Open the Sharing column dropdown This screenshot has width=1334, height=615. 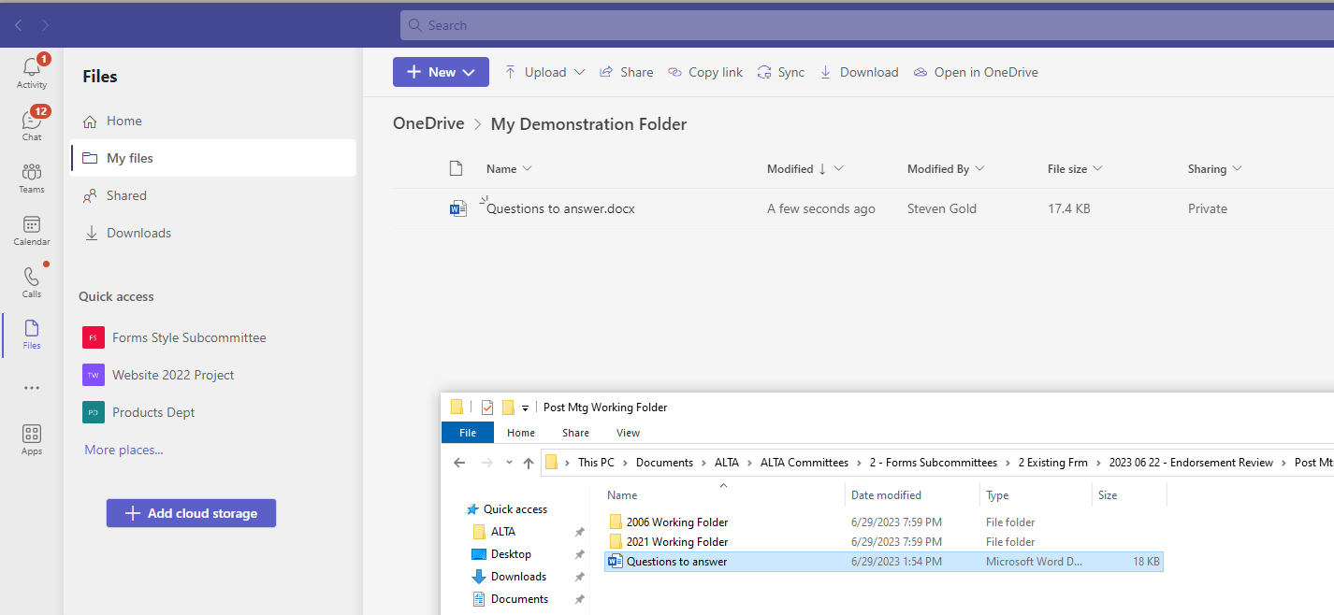(1237, 169)
